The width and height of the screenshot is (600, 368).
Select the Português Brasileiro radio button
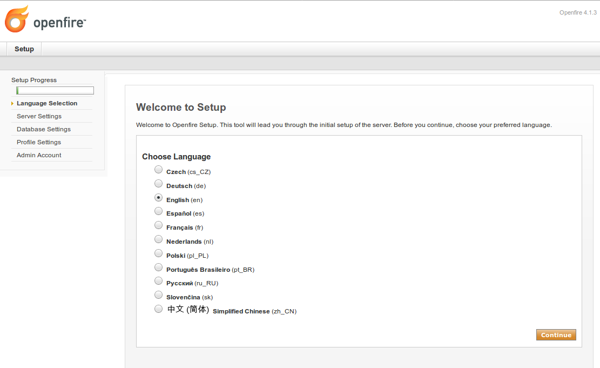coord(158,267)
